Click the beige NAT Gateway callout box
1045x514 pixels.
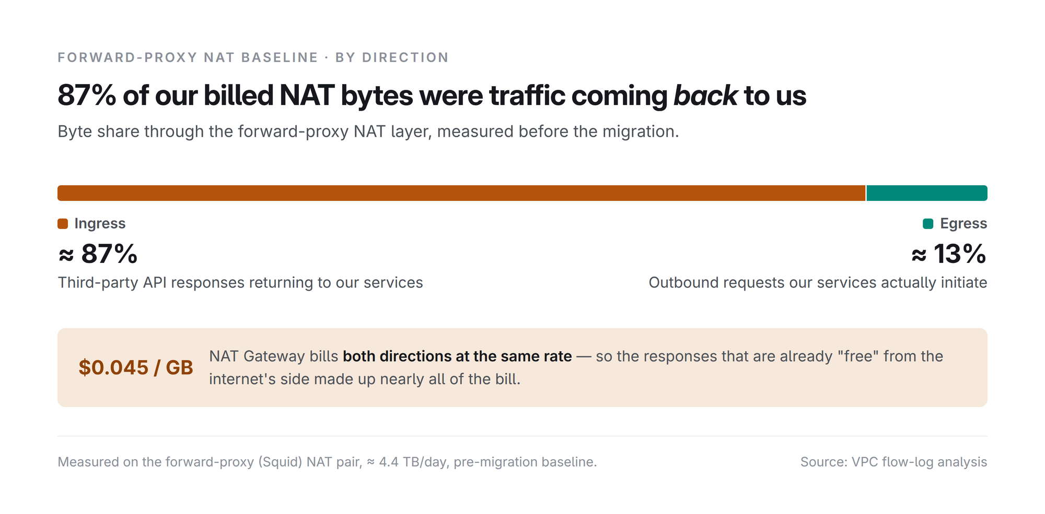click(x=522, y=367)
